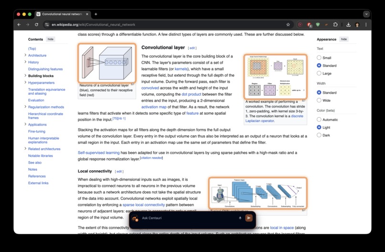
Task: Expand the Building blocks contents section
Action: point(25,76)
